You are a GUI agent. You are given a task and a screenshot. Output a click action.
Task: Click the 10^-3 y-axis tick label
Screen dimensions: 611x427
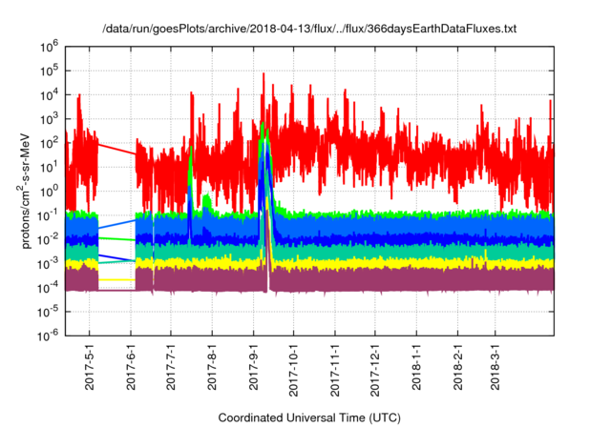[49, 264]
